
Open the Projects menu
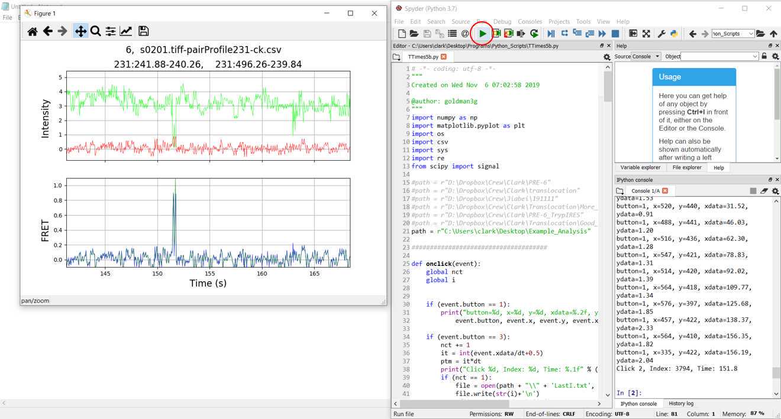[x=559, y=21]
